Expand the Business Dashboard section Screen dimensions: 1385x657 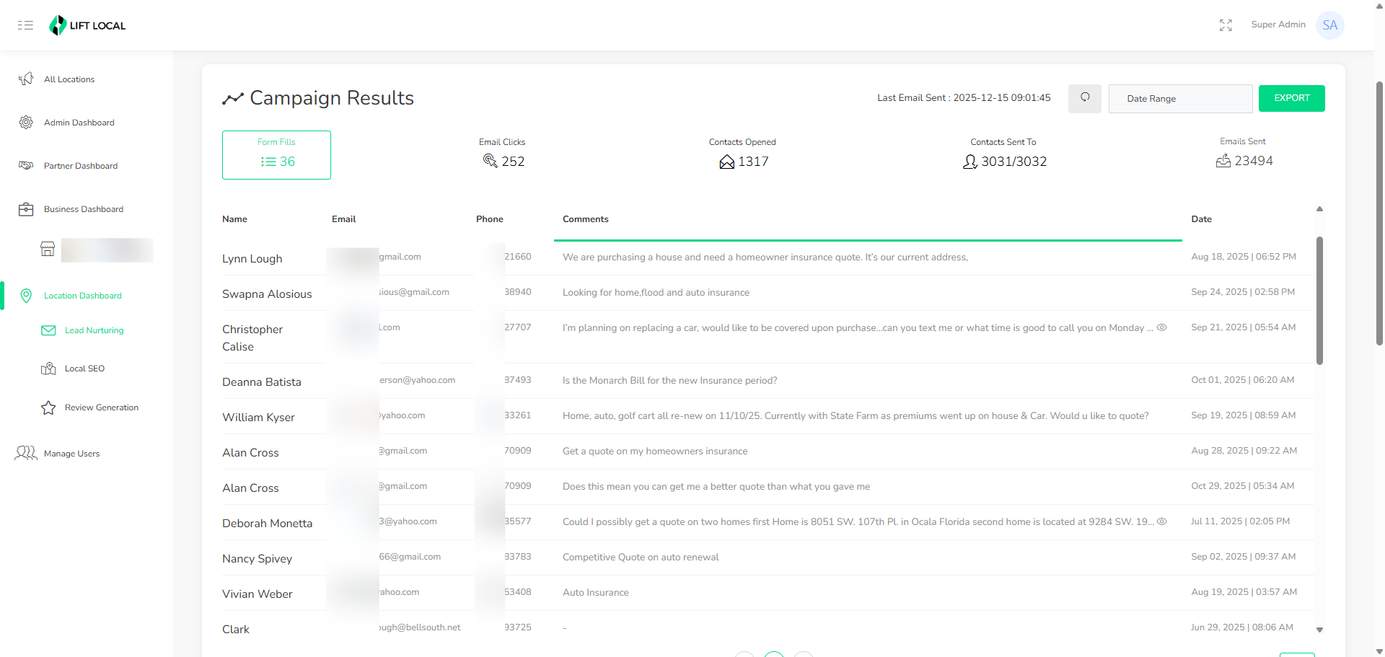(x=83, y=209)
